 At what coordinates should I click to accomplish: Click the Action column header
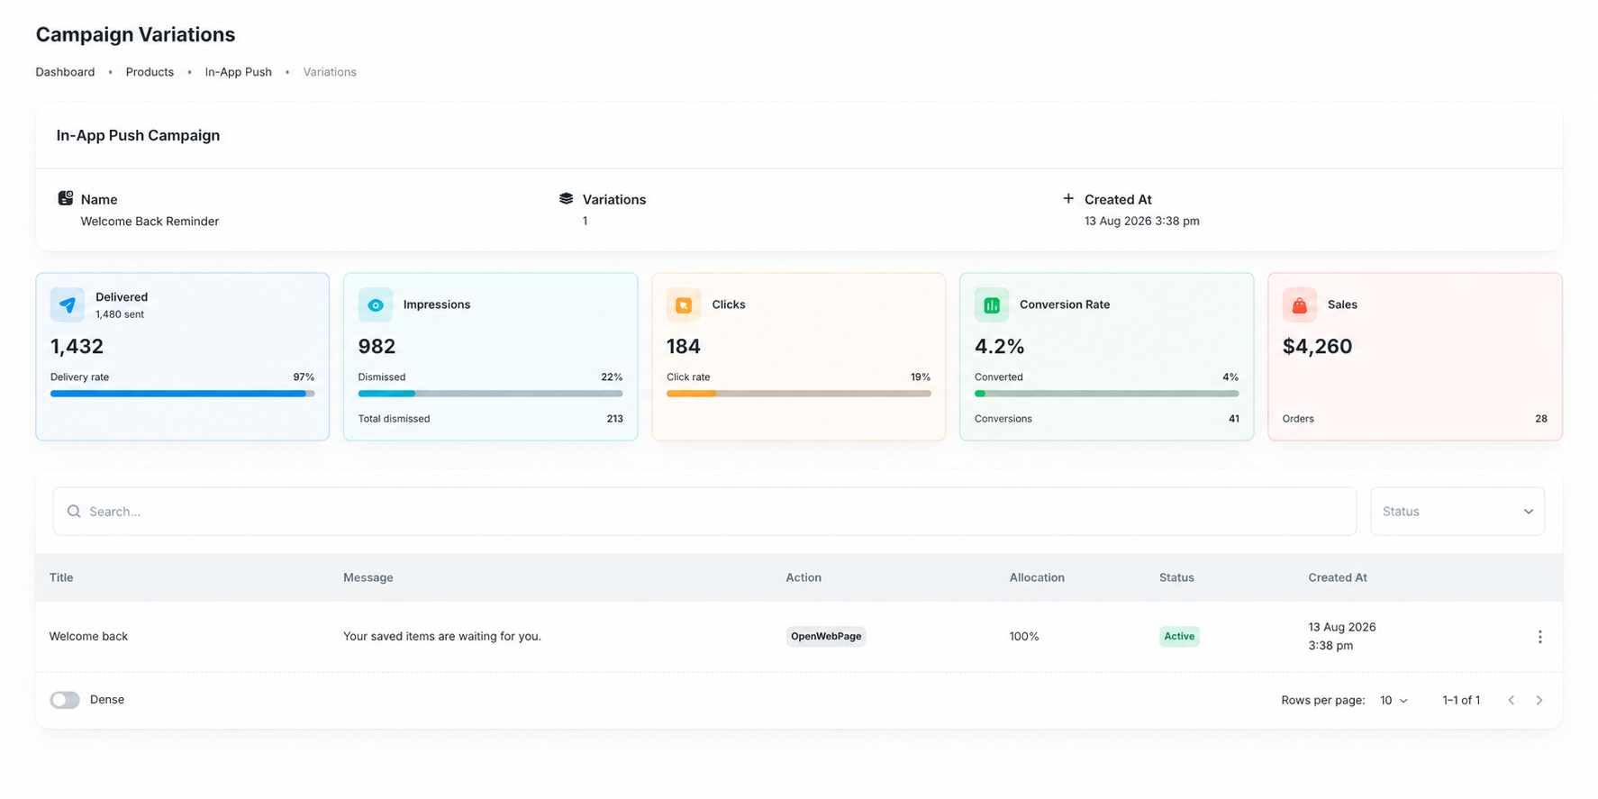click(x=804, y=577)
